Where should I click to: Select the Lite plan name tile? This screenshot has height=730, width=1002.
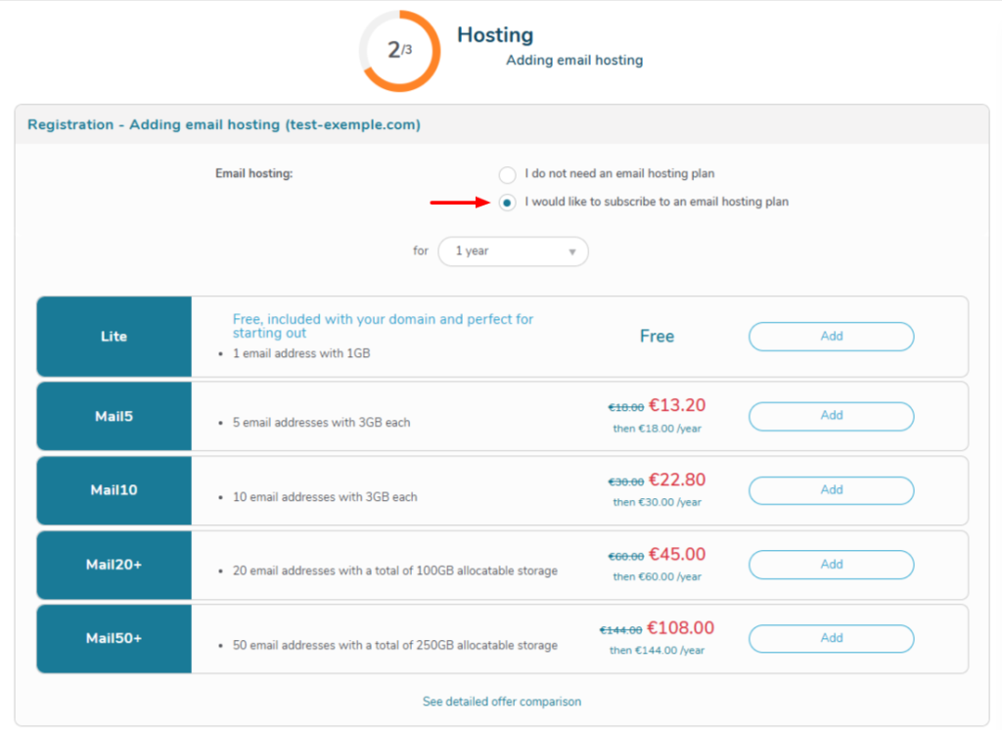tap(113, 336)
